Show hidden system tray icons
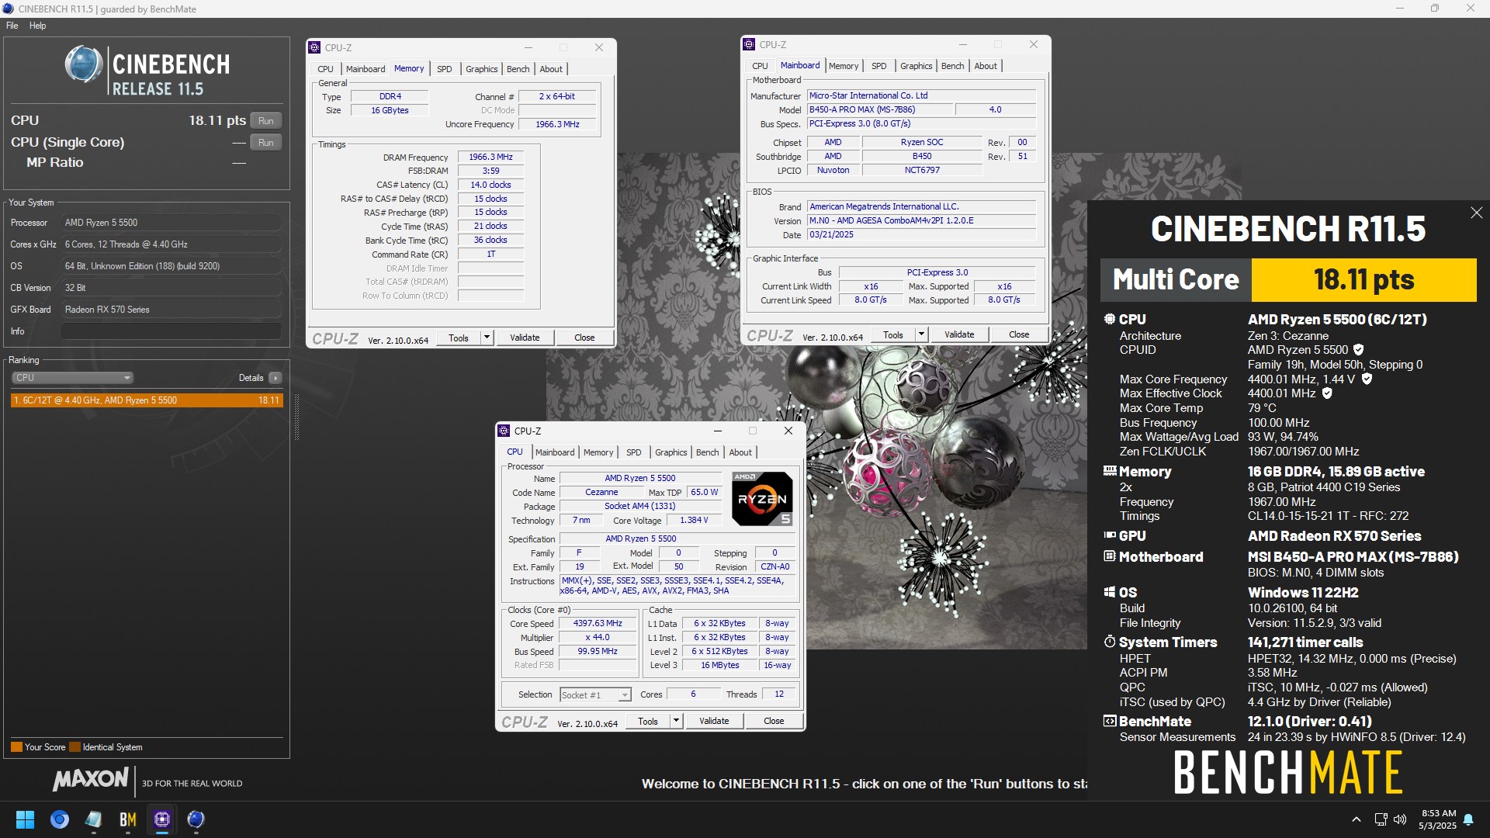The image size is (1490, 838). point(1356,819)
